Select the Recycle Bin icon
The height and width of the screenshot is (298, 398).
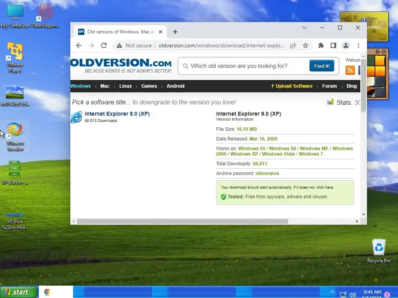pyautogui.click(x=379, y=251)
